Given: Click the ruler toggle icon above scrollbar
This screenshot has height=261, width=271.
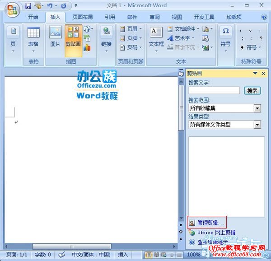Looking at the screenshot, I should click(181, 74).
